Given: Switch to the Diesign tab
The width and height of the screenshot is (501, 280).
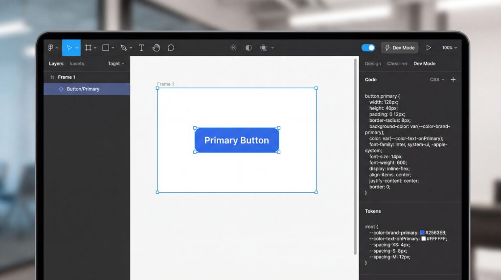Looking at the screenshot, I should pyautogui.click(x=373, y=64).
